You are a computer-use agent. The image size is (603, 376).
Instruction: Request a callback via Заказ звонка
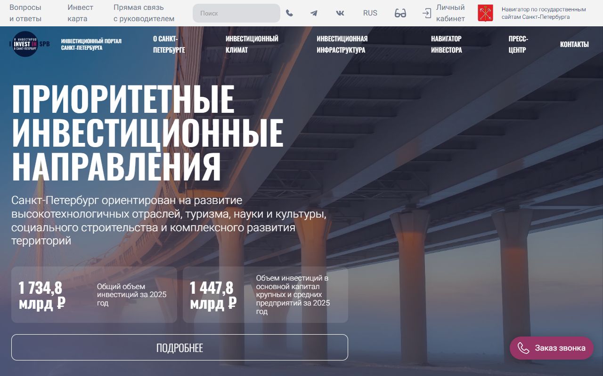(x=552, y=348)
